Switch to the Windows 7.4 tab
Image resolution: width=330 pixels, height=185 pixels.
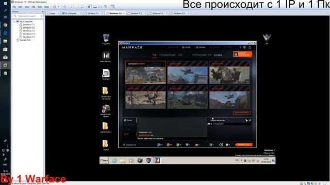coord(158,13)
